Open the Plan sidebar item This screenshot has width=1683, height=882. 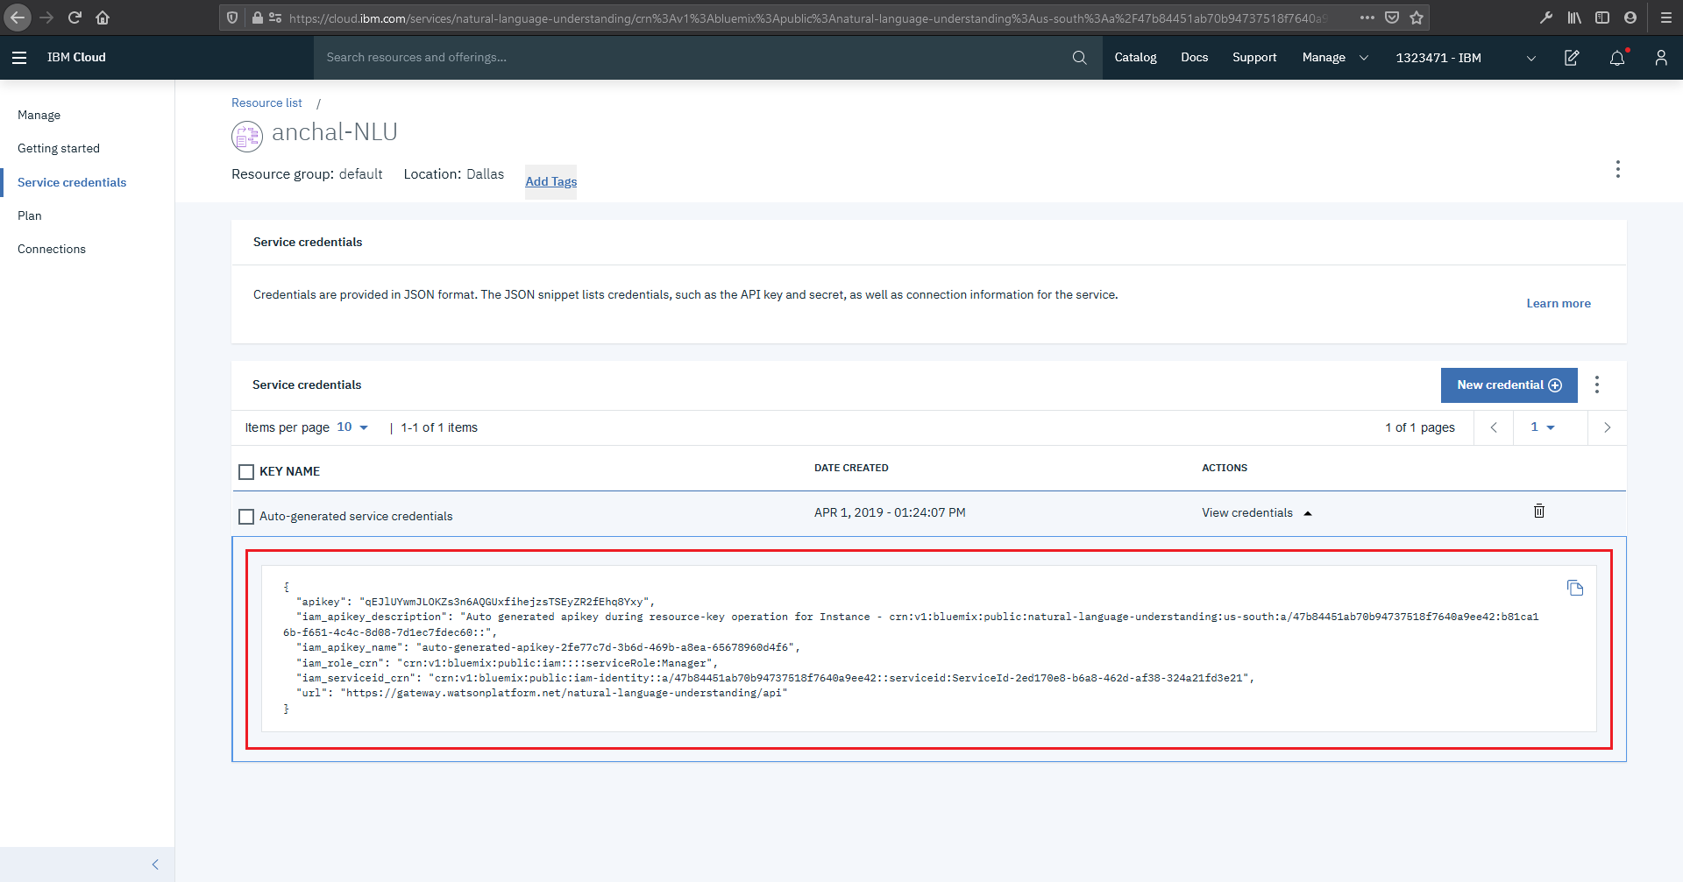point(30,215)
